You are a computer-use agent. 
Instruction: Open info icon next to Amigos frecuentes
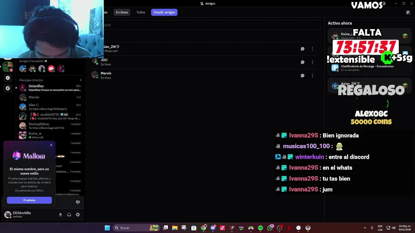[x=46, y=61]
